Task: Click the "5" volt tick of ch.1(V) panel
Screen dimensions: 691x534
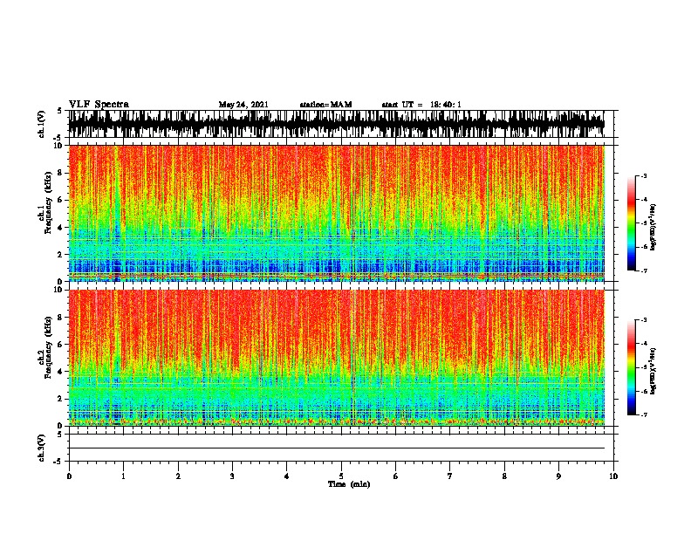Action: click(59, 111)
